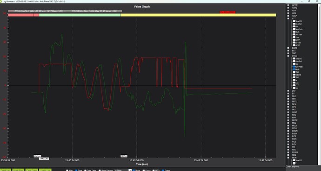Expand the BAT tree node
This screenshot has width=321, height=171.
tap(288, 51)
